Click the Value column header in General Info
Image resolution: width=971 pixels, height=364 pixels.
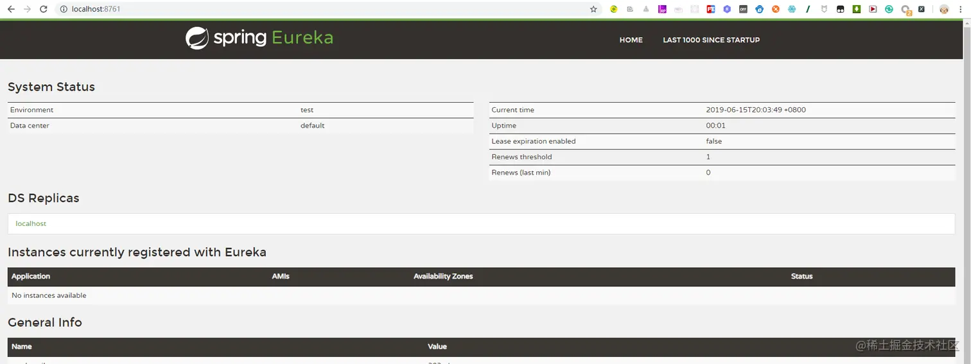coord(437,347)
